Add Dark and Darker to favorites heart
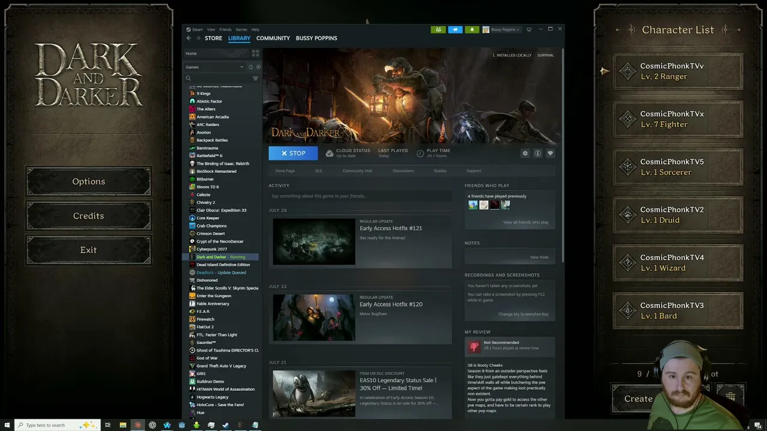Viewport: 767px width, 431px height. [x=550, y=153]
